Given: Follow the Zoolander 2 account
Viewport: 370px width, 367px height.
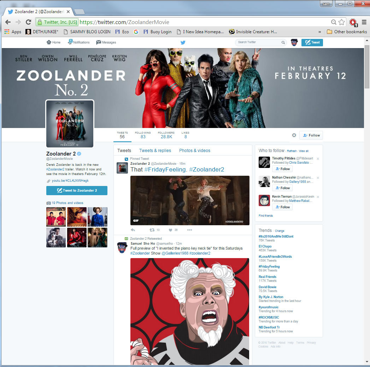Looking at the screenshot, I should [x=311, y=135].
